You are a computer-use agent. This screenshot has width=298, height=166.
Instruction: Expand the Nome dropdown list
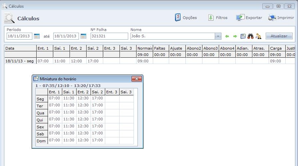(x=218, y=36)
